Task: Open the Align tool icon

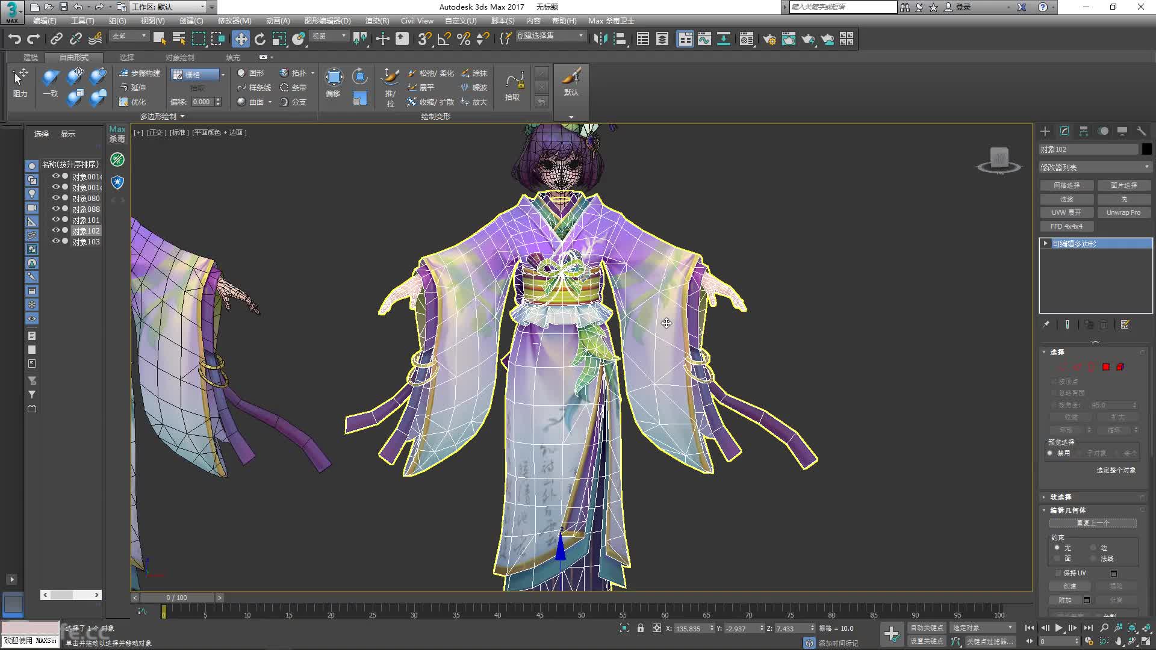Action: (x=620, y=39)
